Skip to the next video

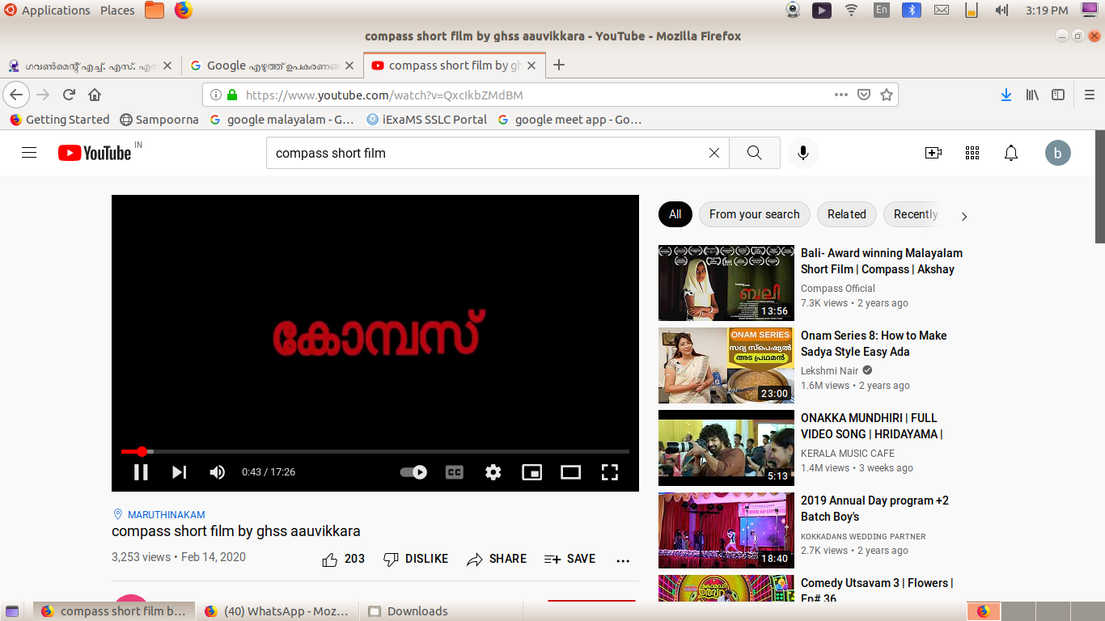click(x=179, y=472)
